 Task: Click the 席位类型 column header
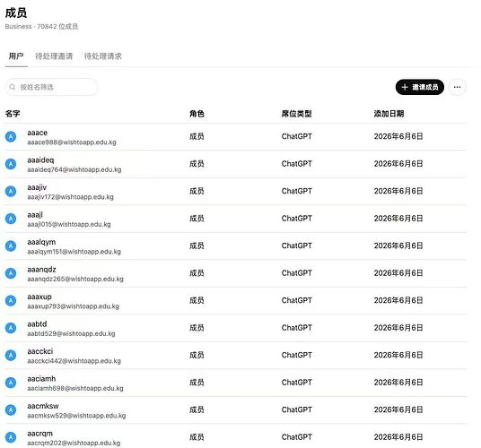297,114
